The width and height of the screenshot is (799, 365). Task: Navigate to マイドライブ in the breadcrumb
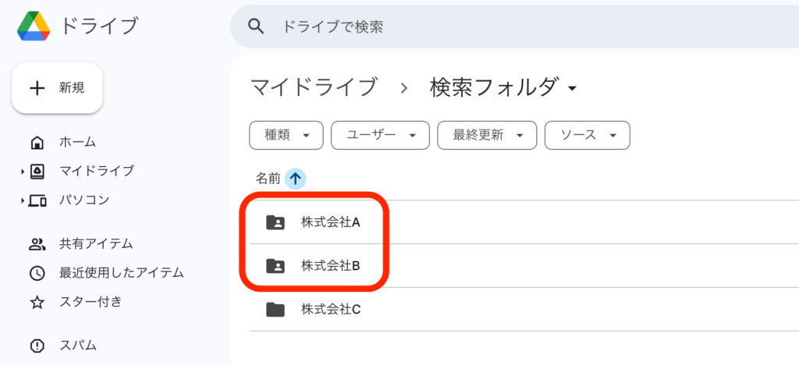click(x=314, y=87)
